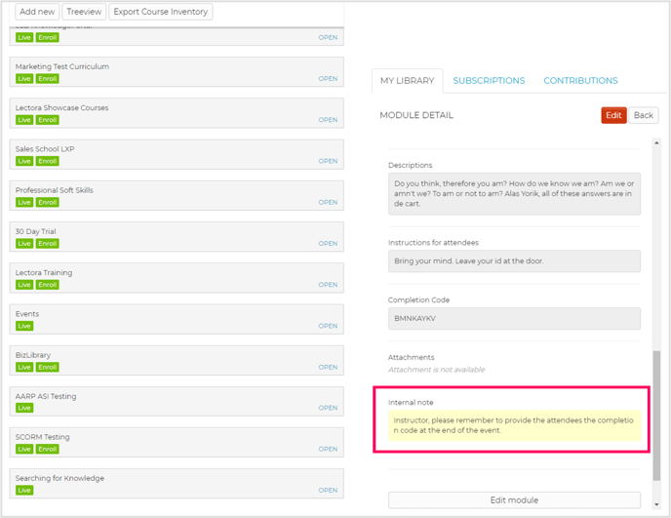Open the Marketing Test Curriculum course

tap(328, 79)
